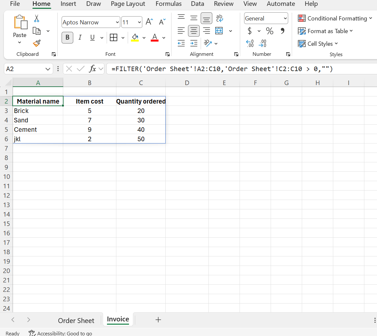Click the Copy icon
377x336 pixels.
click(x=37, y=31)
